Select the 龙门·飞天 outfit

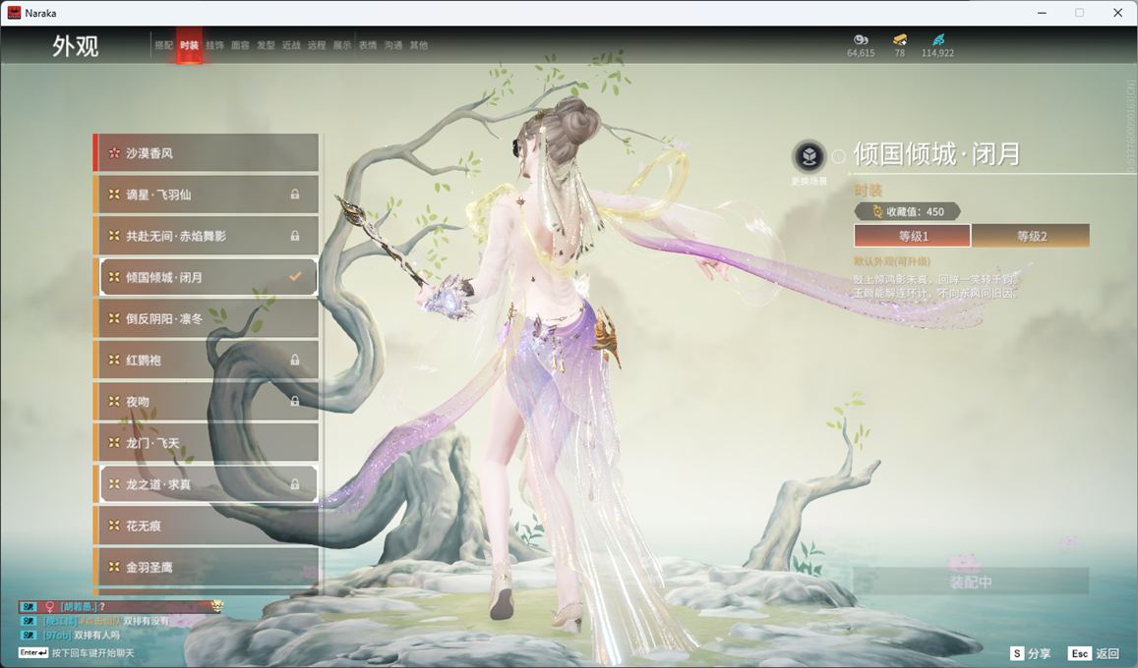point(207,442)
